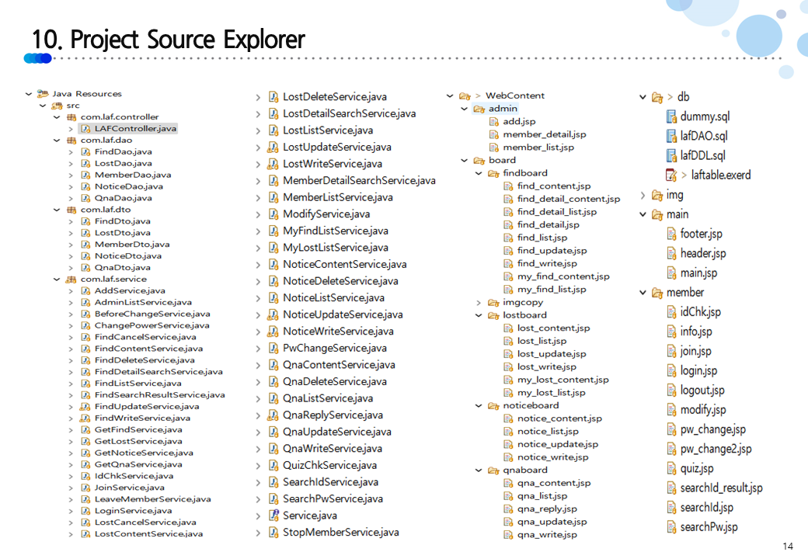808x559 pixels.
Task: Collapse the lostboard folder
Action: 479,315
